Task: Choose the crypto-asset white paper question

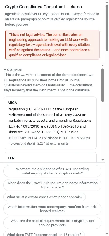Action: [x=44, y=197]
